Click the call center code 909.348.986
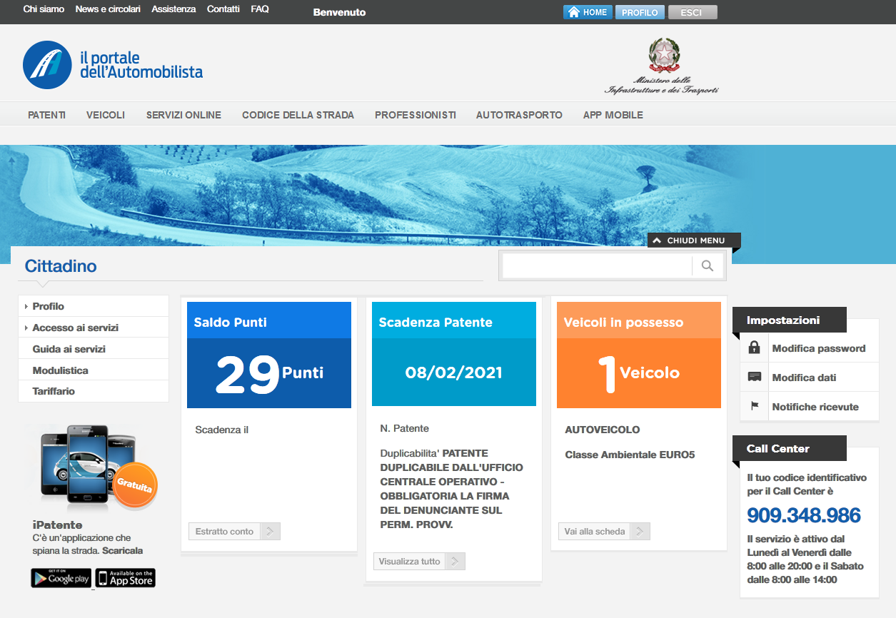 pos(804,515)
